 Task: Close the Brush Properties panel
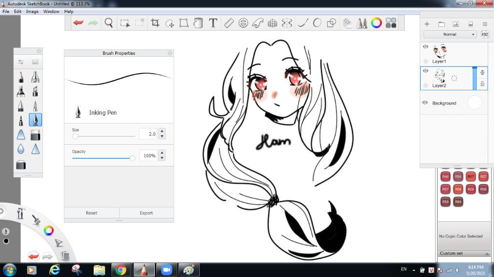[170, 53]
